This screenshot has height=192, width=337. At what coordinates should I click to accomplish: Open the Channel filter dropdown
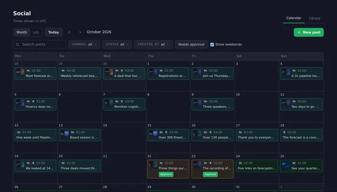point(84,45)
